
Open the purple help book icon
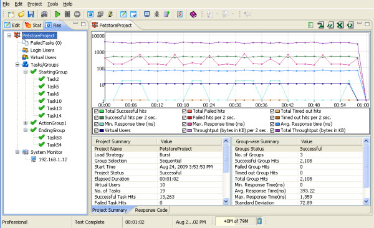(193, 14)
